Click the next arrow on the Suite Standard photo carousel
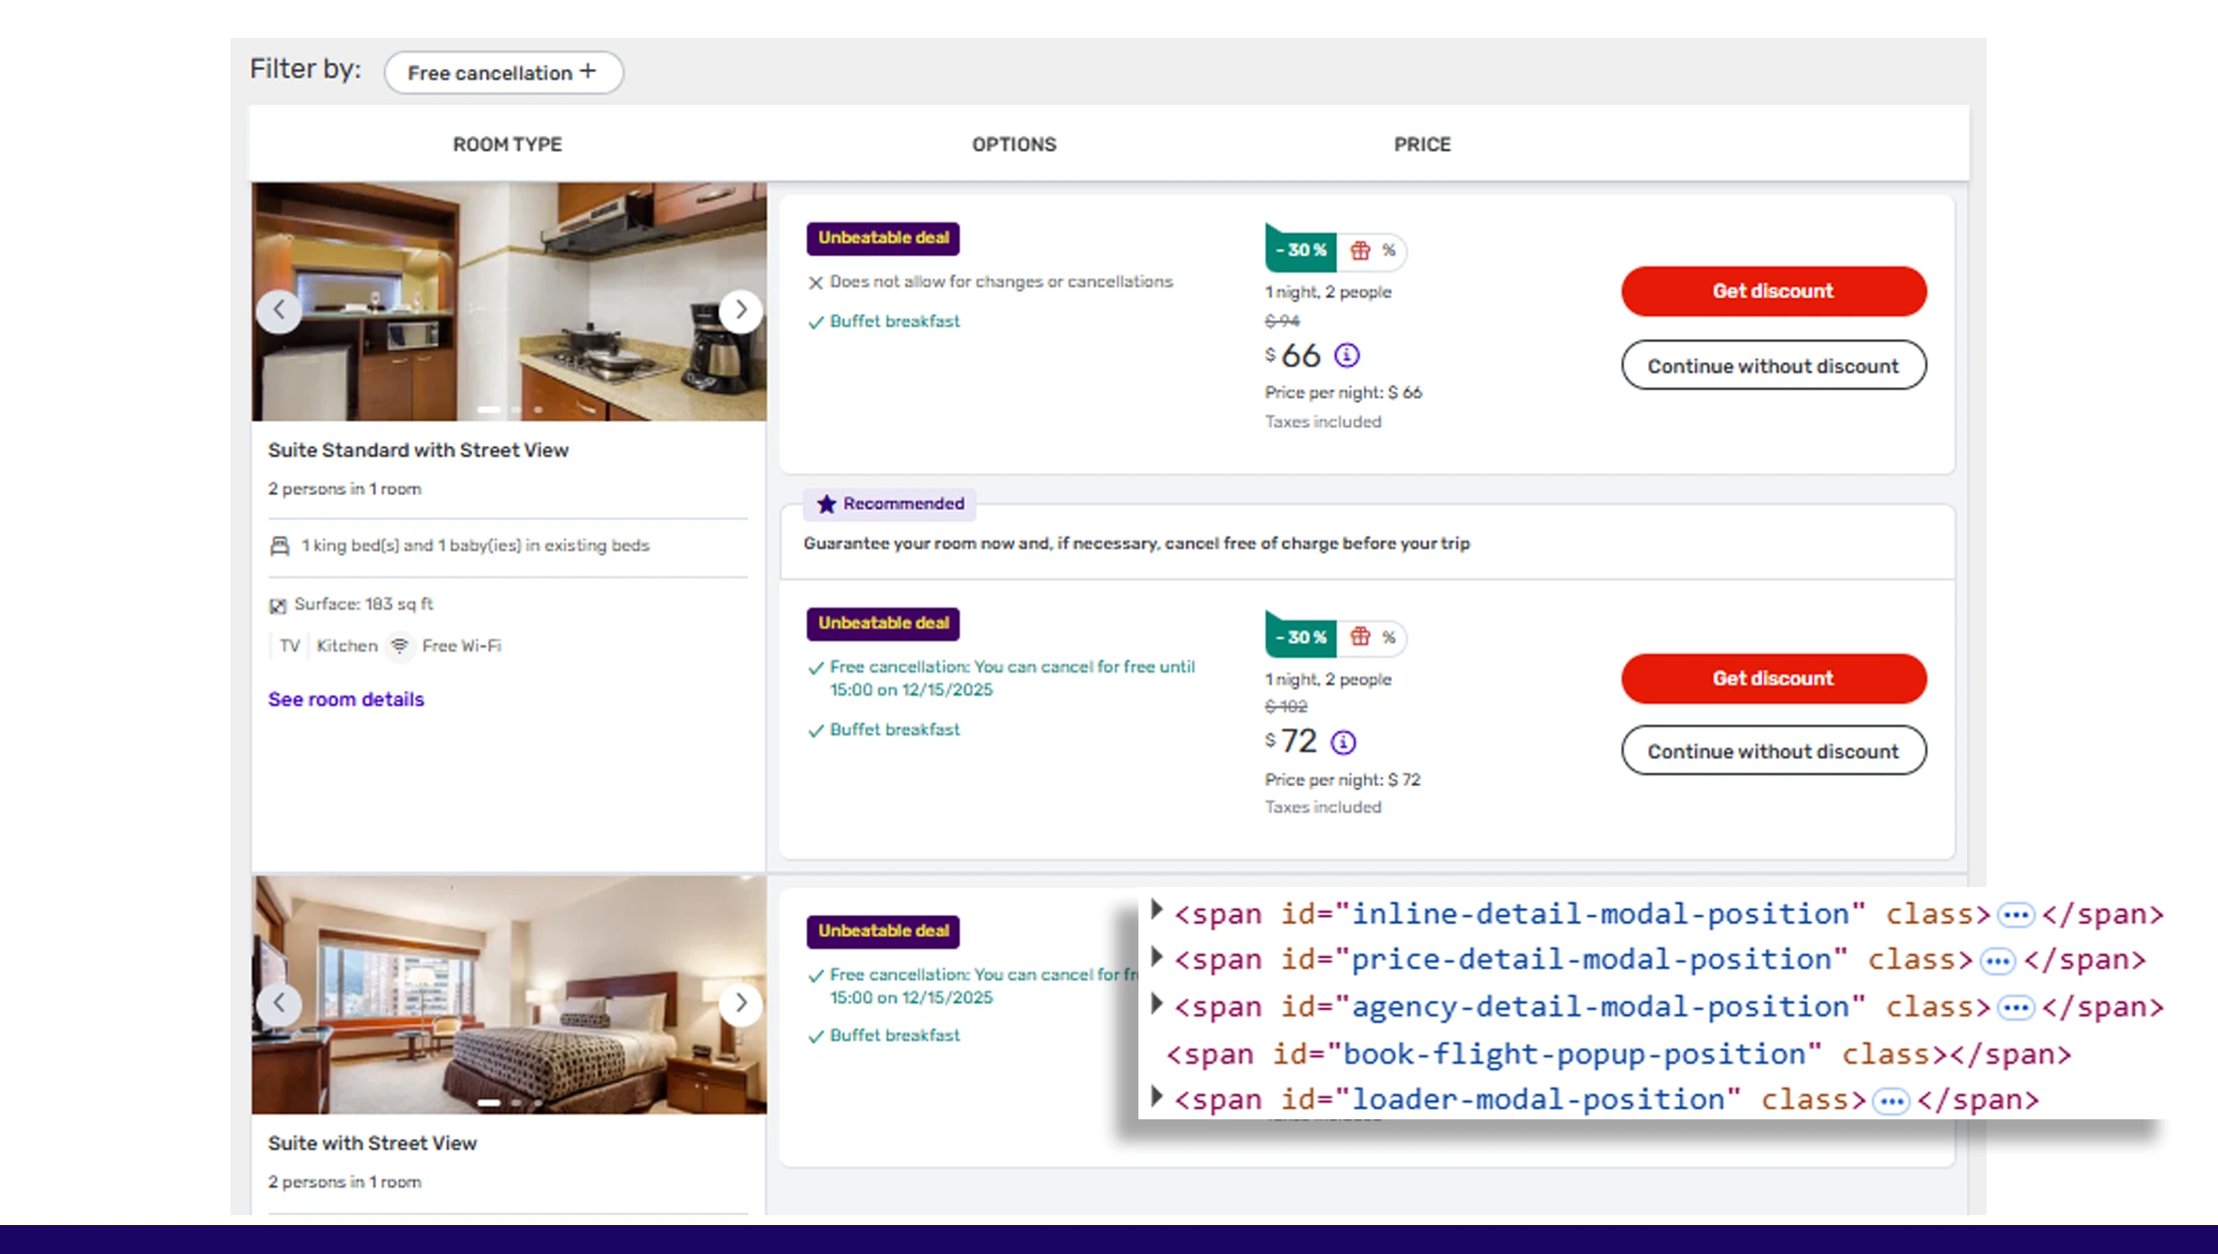2218x1254 pixels. 741,310
